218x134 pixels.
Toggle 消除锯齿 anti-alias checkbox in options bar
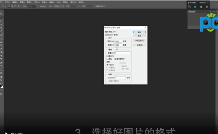pos(38,7)
